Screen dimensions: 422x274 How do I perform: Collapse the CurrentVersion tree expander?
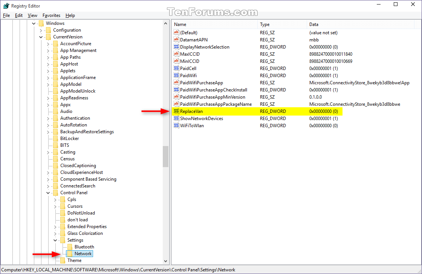click(41, 37)
